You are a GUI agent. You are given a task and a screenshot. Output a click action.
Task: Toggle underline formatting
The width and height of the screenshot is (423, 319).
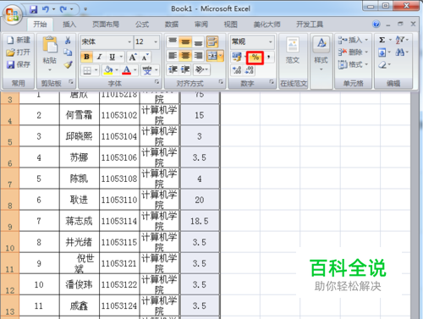(113, 57)
